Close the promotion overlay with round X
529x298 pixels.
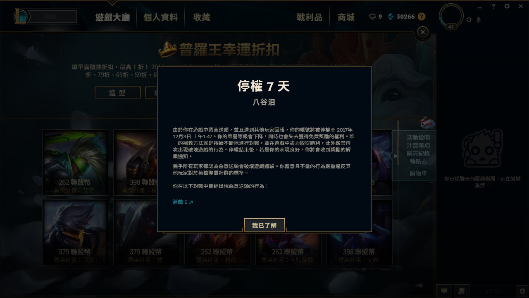click(x=422, y=32)
